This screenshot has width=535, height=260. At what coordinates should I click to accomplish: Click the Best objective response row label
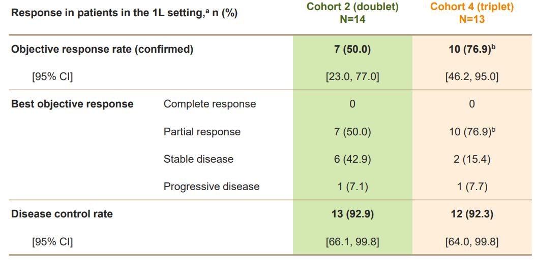point(72,104)
